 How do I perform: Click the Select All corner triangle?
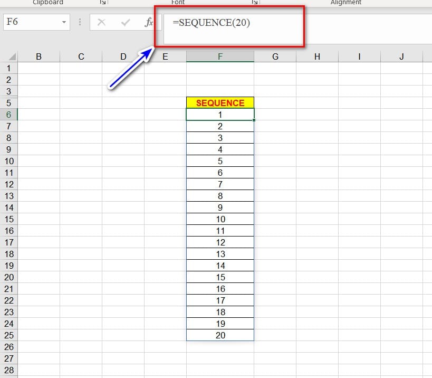(12, 57)
